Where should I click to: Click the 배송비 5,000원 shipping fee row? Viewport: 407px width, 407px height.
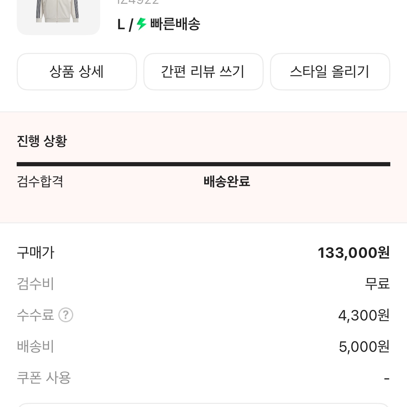[364, 346]
